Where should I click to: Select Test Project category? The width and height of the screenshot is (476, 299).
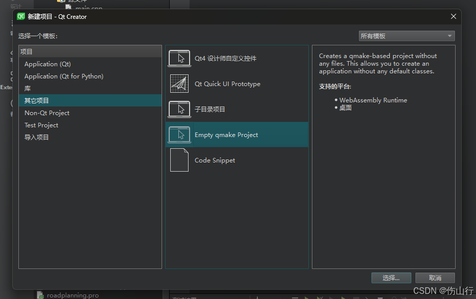coord(90,125)
